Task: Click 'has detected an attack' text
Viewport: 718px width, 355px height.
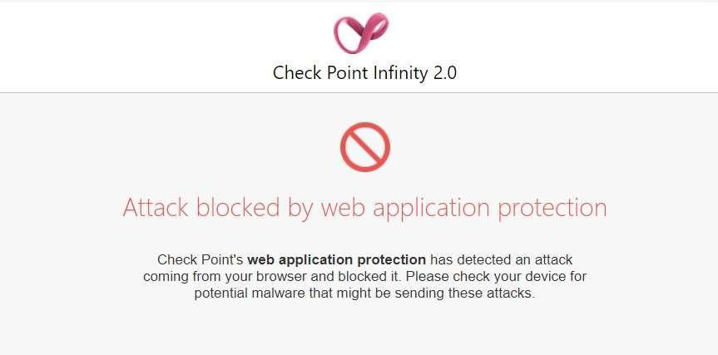Action: coord(502,260)
